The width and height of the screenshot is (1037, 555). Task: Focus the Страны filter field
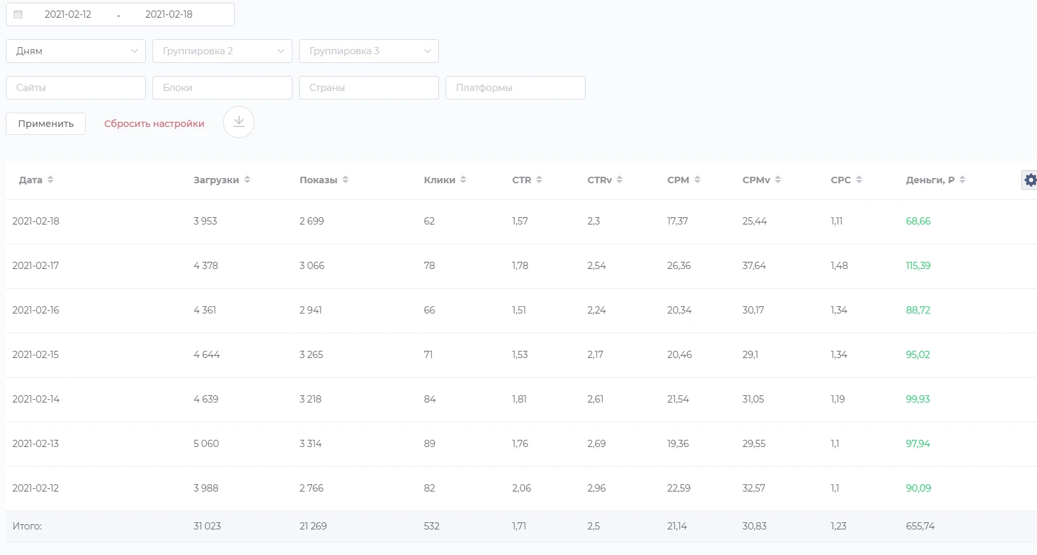369,88
